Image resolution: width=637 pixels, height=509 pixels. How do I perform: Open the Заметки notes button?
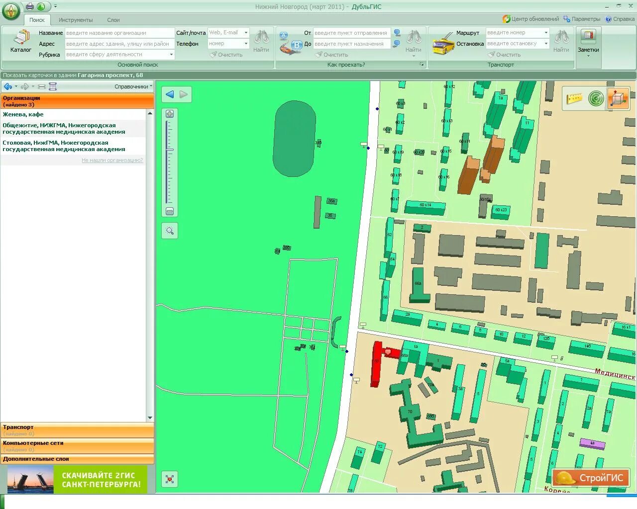click(588, 43)
